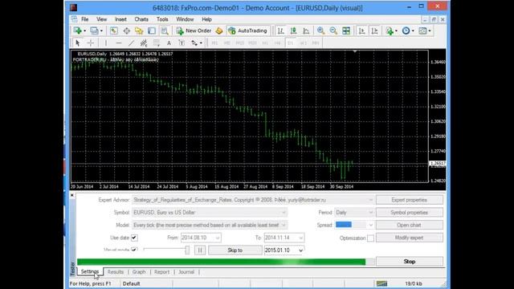Switch chart to line chart view
This screenshot has height=289, width=514.
[x=306, y=31]
